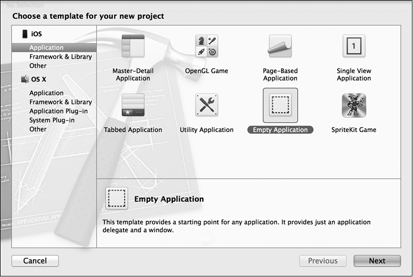The height and width of the screenshot is (277, 413).
Task: Pick the SpriteKit Game template icon
Action: pos(354,105)
